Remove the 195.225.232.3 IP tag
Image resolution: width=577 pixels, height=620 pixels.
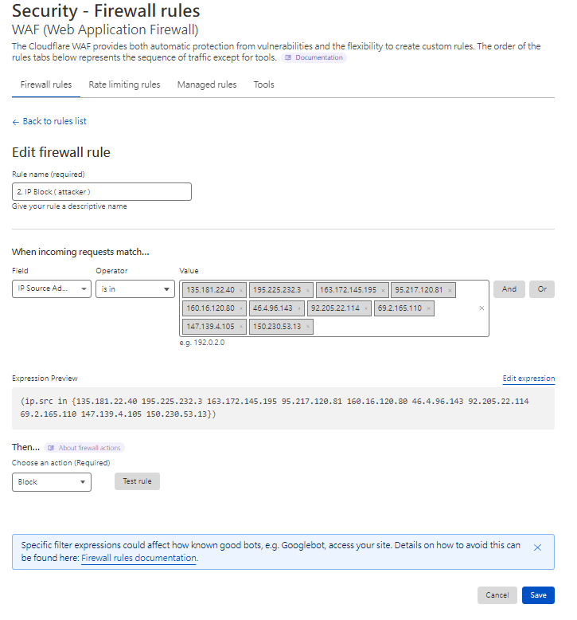308,290
